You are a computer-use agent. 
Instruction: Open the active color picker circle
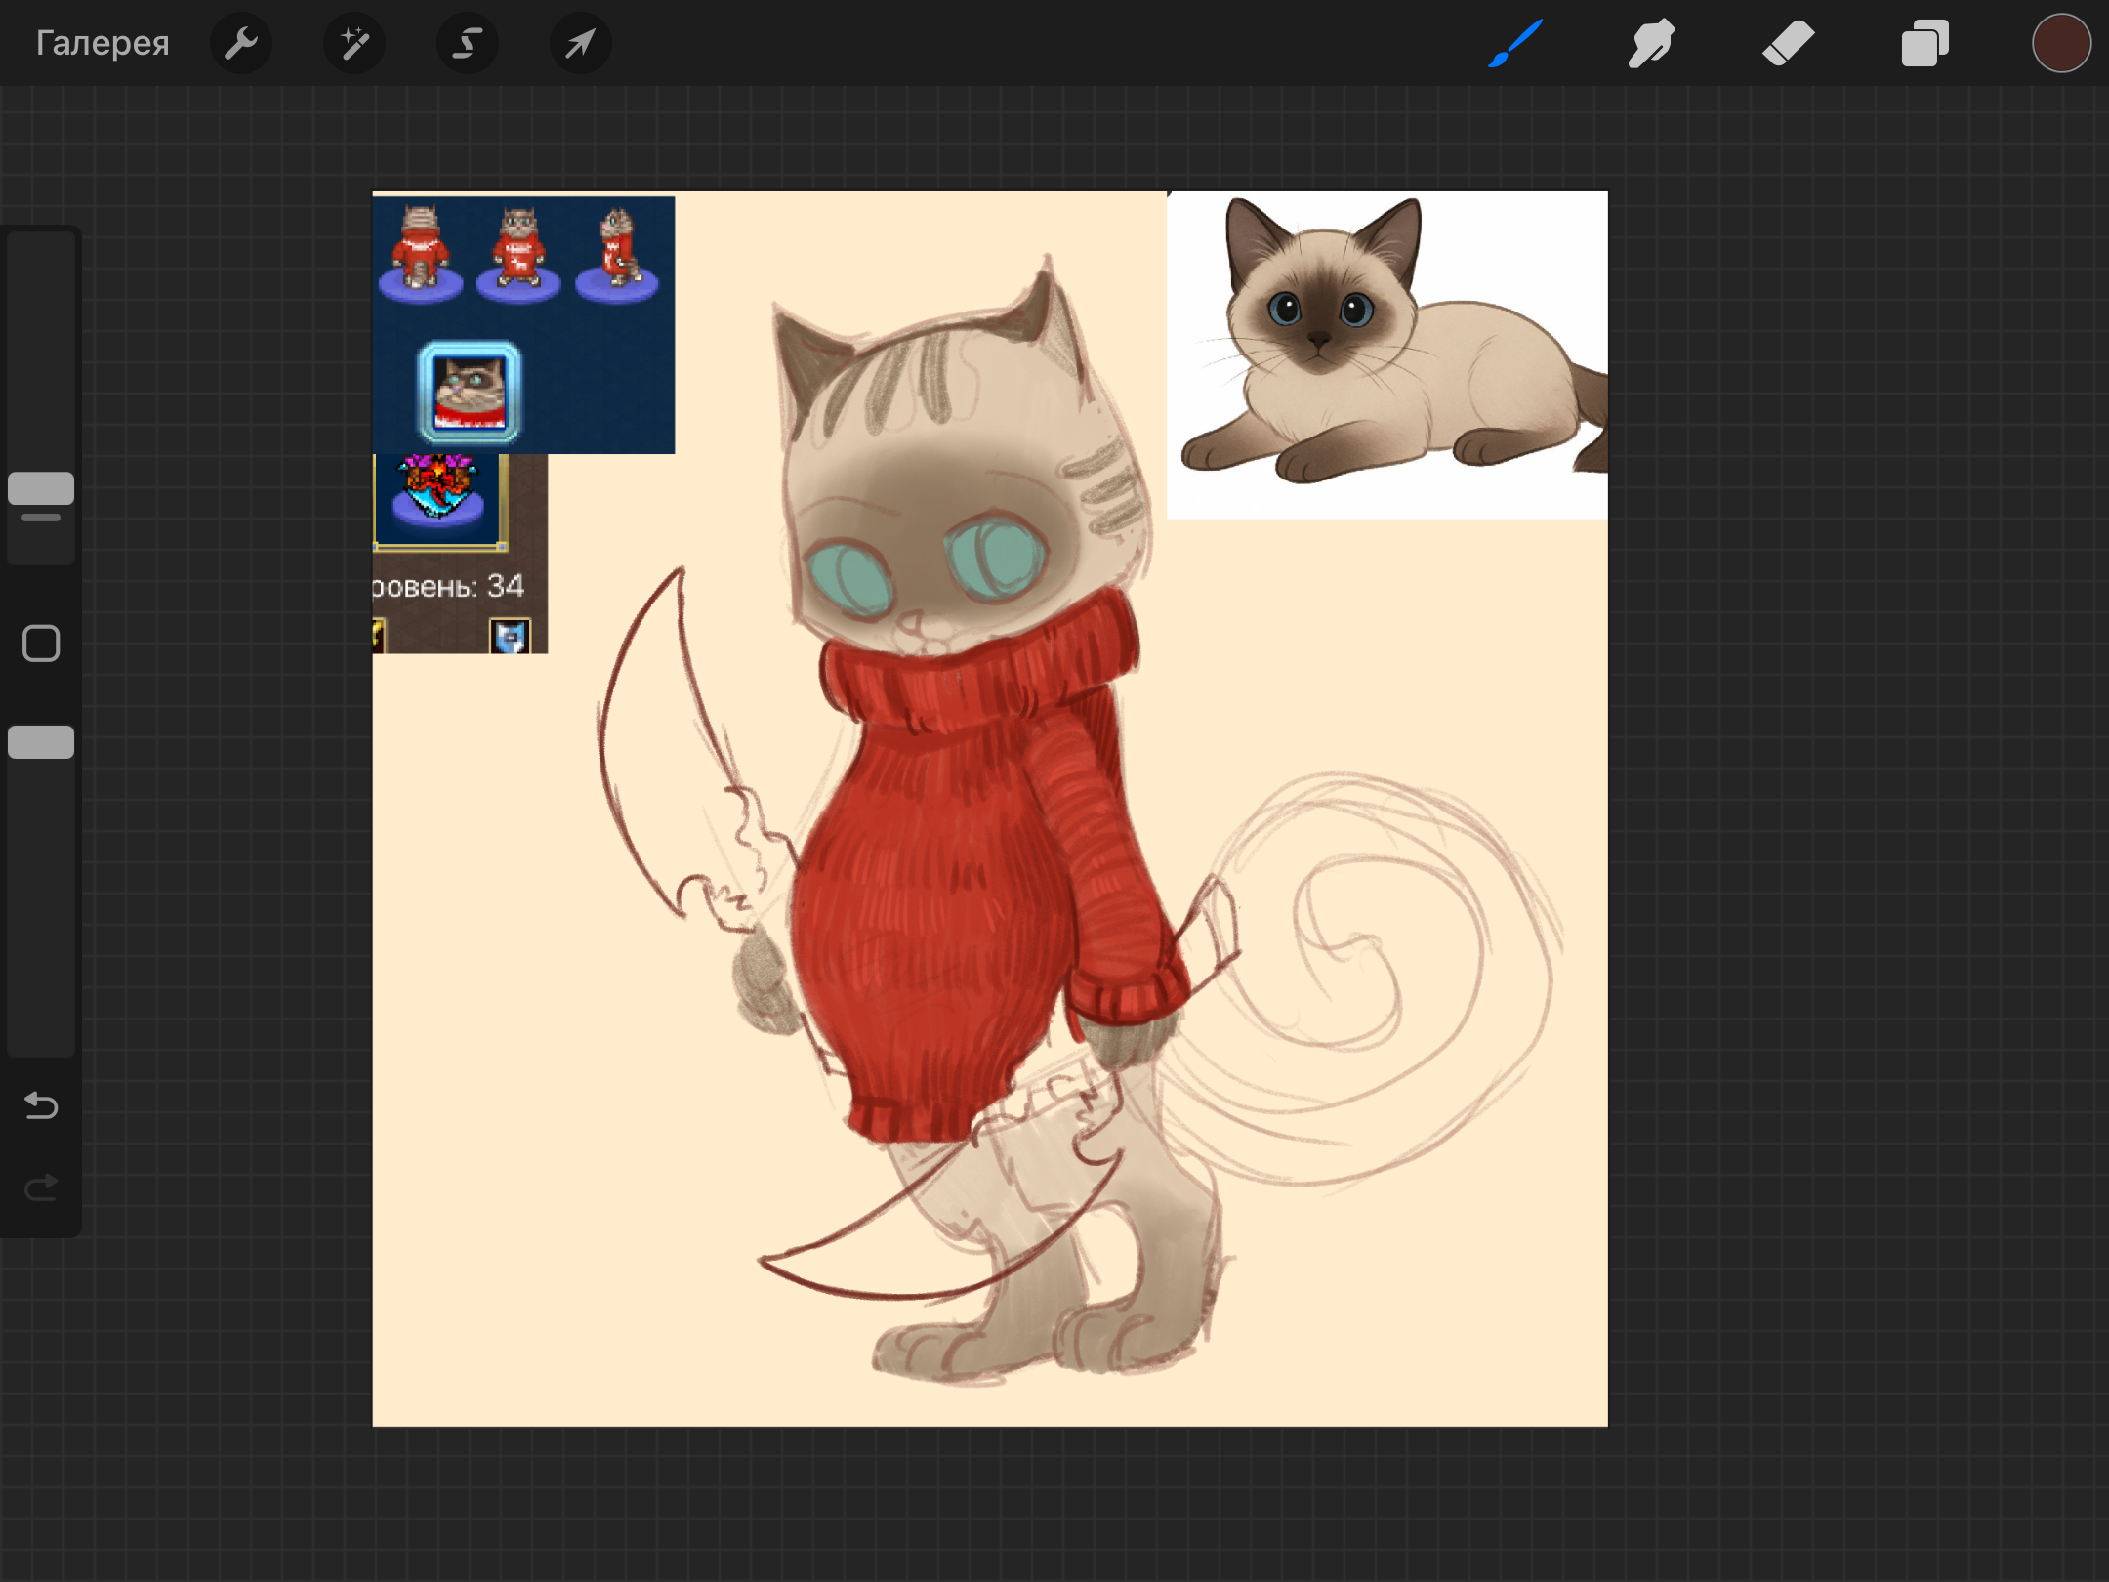(x=2060, y=43)
